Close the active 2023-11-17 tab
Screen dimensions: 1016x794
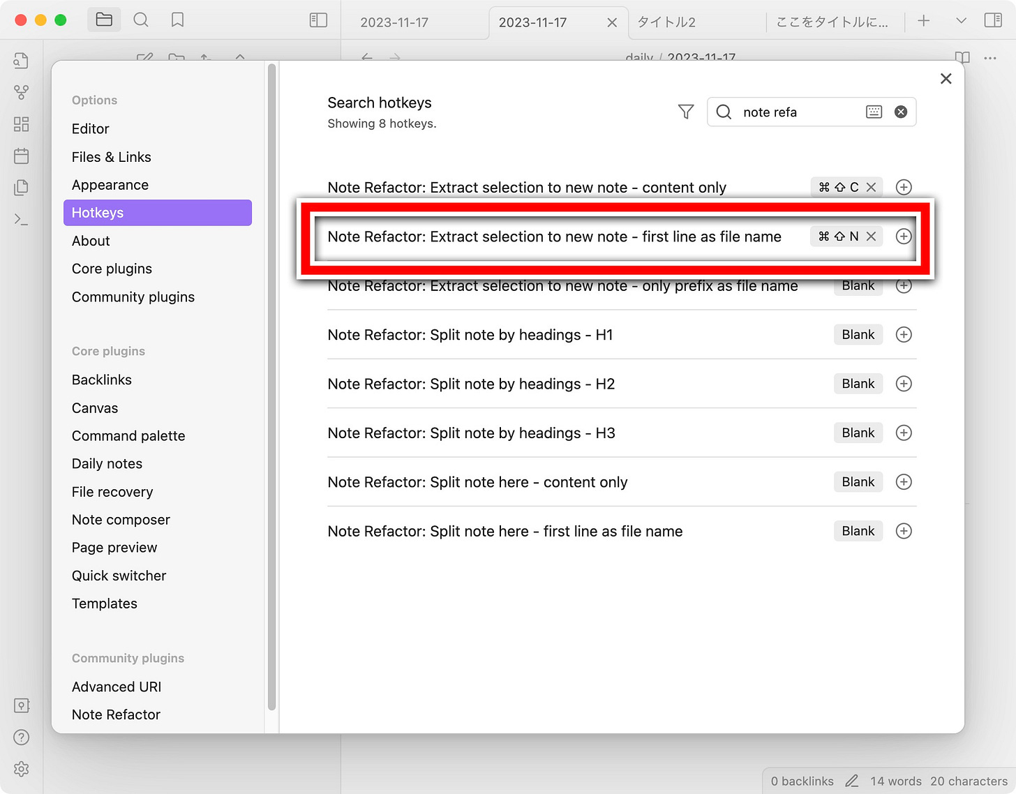point(612,22)
